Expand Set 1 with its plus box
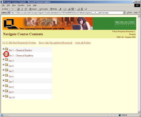Viewport: 141px width, 117px height. [x=4, y=49]
